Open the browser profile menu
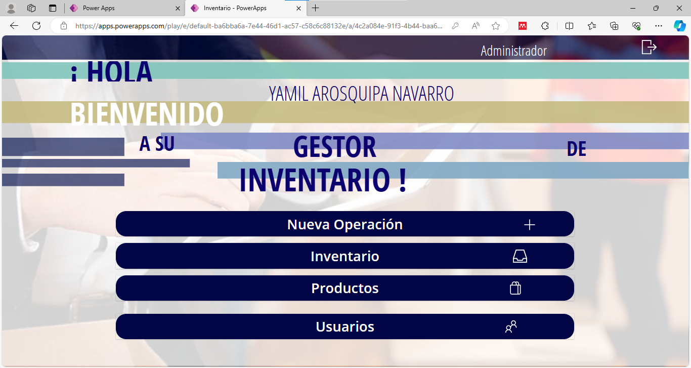 pos(11,8)
